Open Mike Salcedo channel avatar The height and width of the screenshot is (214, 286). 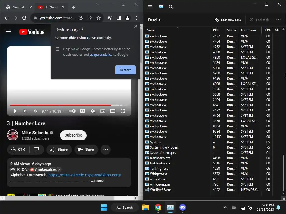[13, 135]
